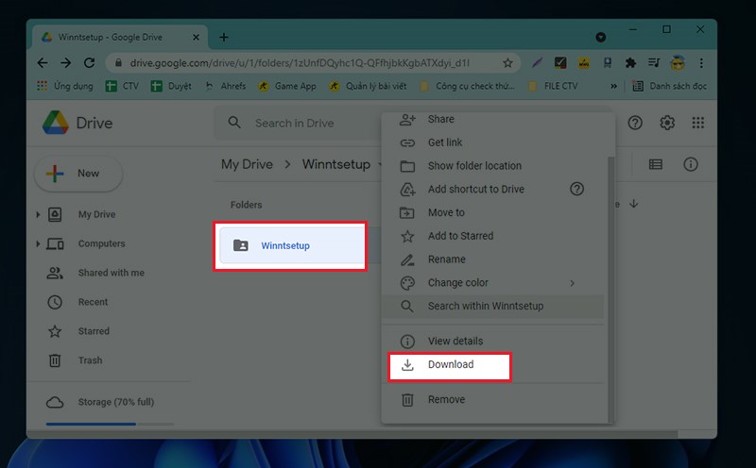This screenshot has height=468, width=756.
Task: Click the browser back arrow
Action: tap(43, 63)
